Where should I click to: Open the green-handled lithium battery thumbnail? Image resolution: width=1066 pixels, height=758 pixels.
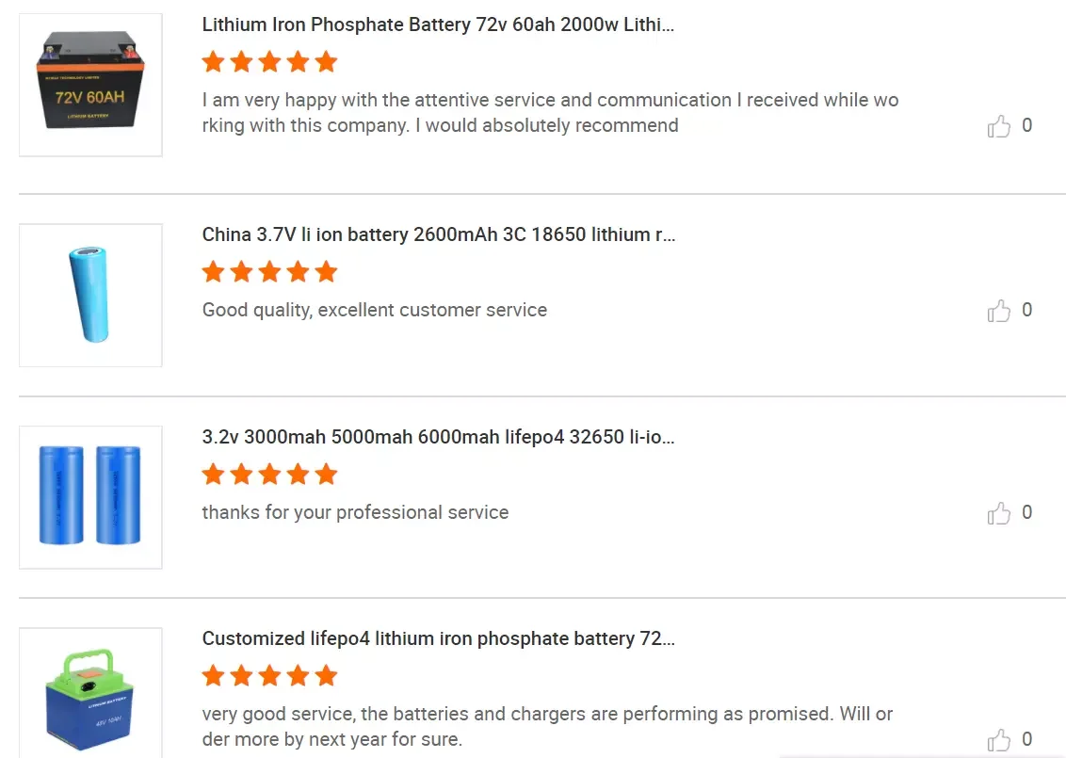coord(90,695)
